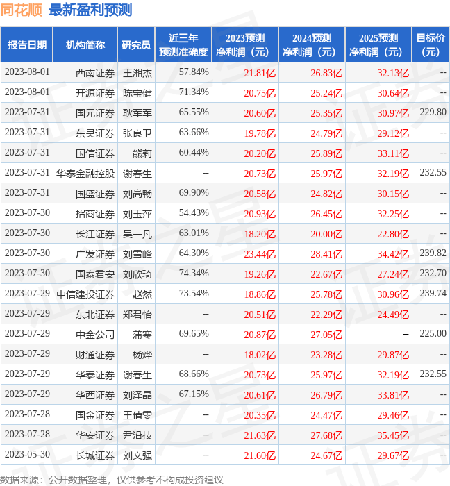Click researcher name 郑君怡
This screenshot has height=486, width=450.
[x=137, y=315]
